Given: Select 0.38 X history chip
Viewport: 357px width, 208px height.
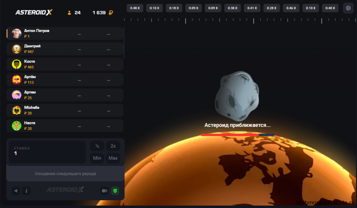Looking at the screenshot, I should [233, 8].
